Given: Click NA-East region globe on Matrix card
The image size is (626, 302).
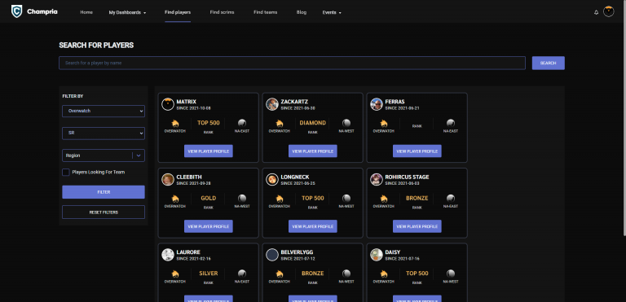Looking at the screenshot, I should point(242,123).
